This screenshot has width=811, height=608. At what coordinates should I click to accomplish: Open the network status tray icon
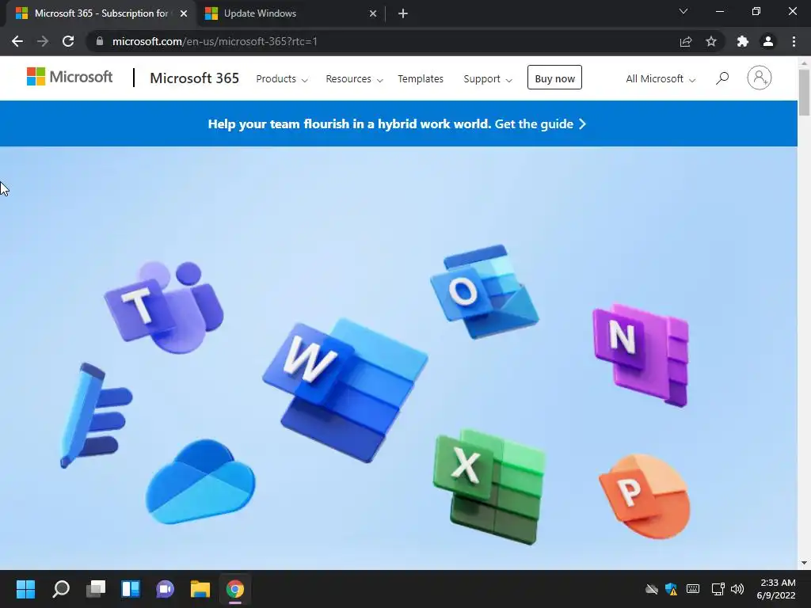(718, 589)
